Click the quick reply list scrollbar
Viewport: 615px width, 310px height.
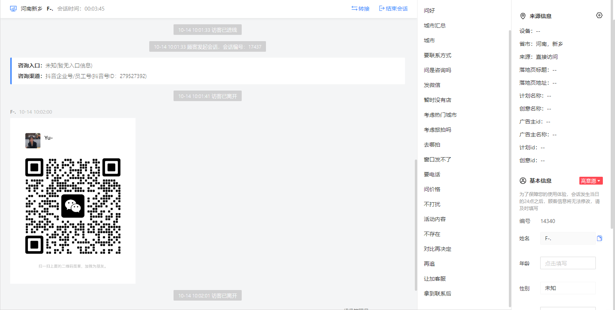pyautogui.click(x=510, y=169)
